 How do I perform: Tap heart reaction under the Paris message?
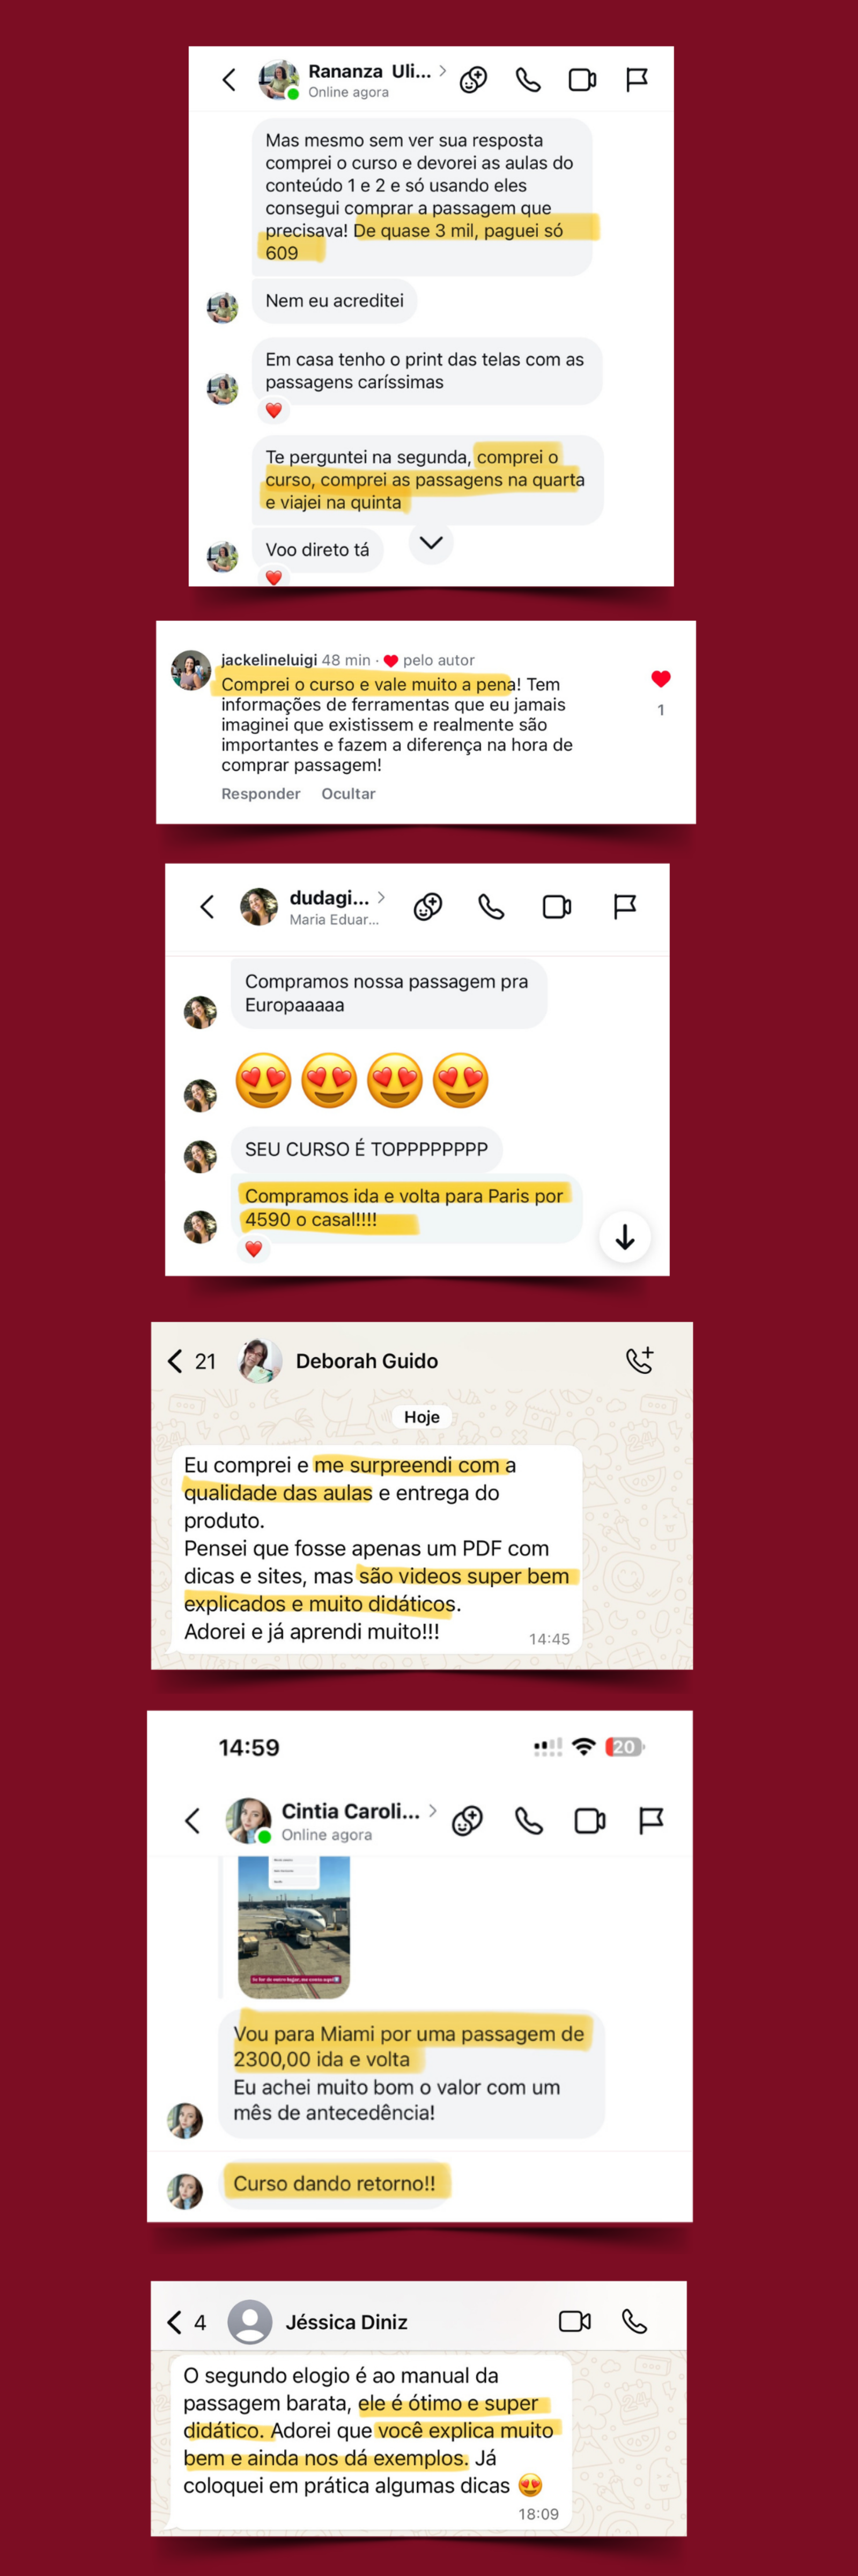[x=254, y=1249]
